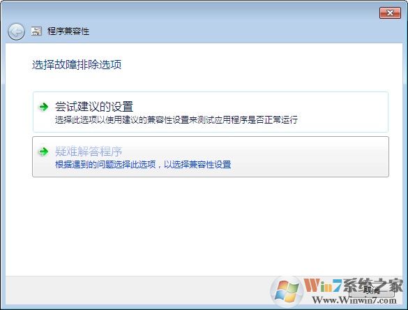Close the compatibility wizard with red X
Image resolution: width=408 pixels, height=310 pixels.
[x=390, y=13]
